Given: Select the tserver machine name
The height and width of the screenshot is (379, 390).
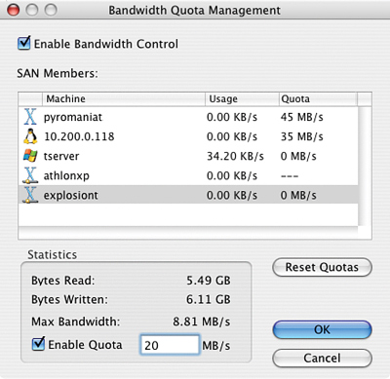Looking at the screenshot, I should 61,156.
